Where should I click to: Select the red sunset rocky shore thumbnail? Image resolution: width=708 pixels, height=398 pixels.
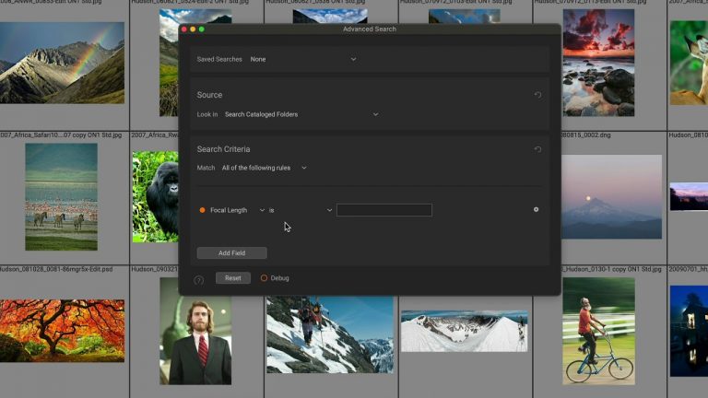click(x=598, y=63)
